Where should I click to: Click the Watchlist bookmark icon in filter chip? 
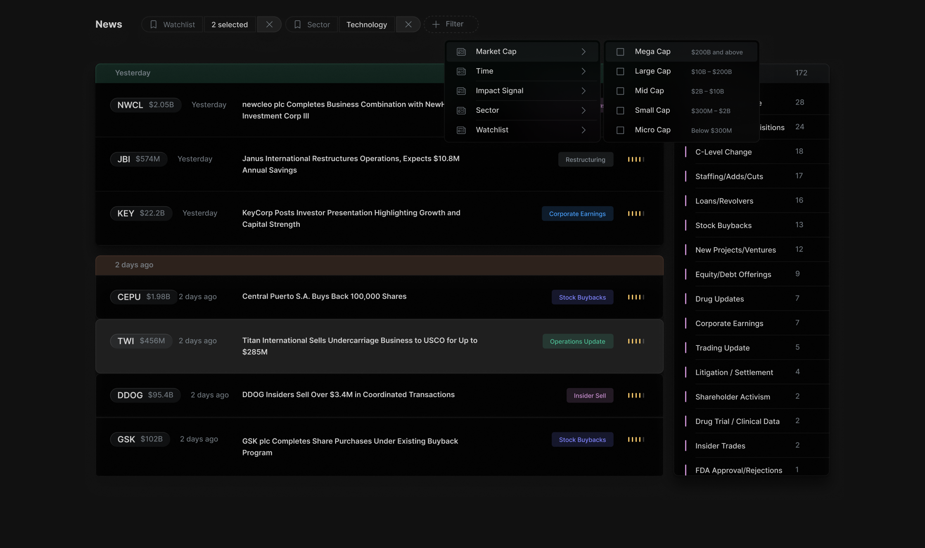(x=154, y=24)
